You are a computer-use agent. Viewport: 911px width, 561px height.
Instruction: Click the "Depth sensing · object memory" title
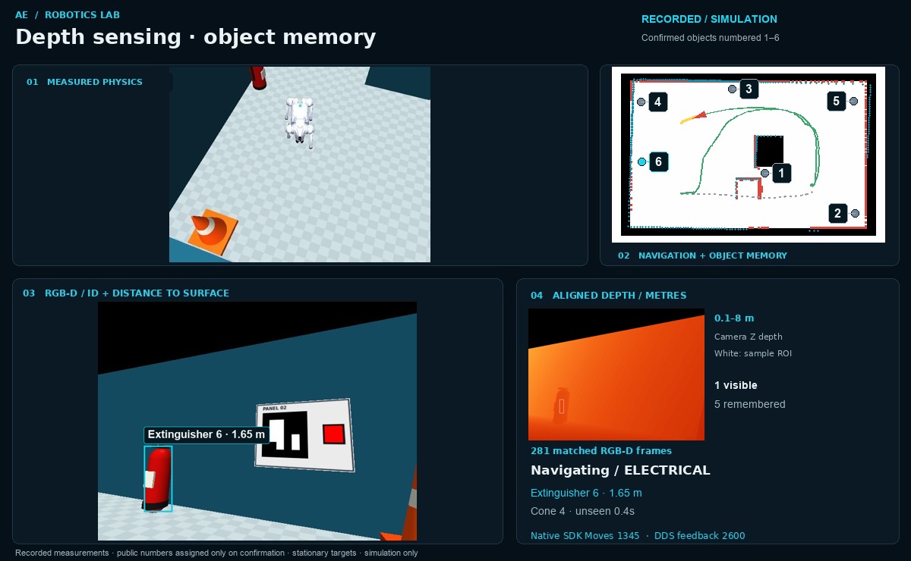click(x=196, y=37)
